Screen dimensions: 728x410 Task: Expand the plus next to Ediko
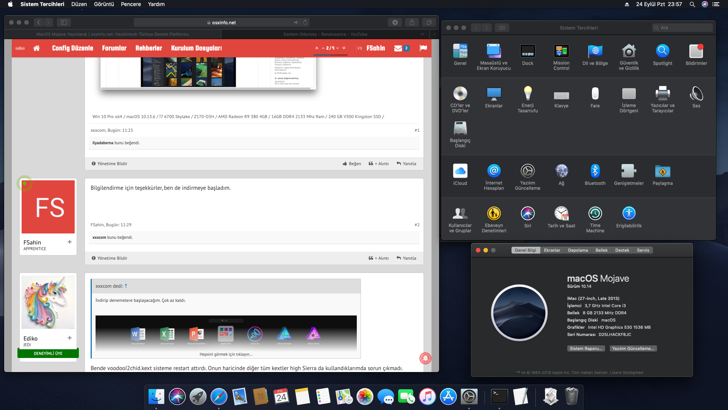coord(69,338)
